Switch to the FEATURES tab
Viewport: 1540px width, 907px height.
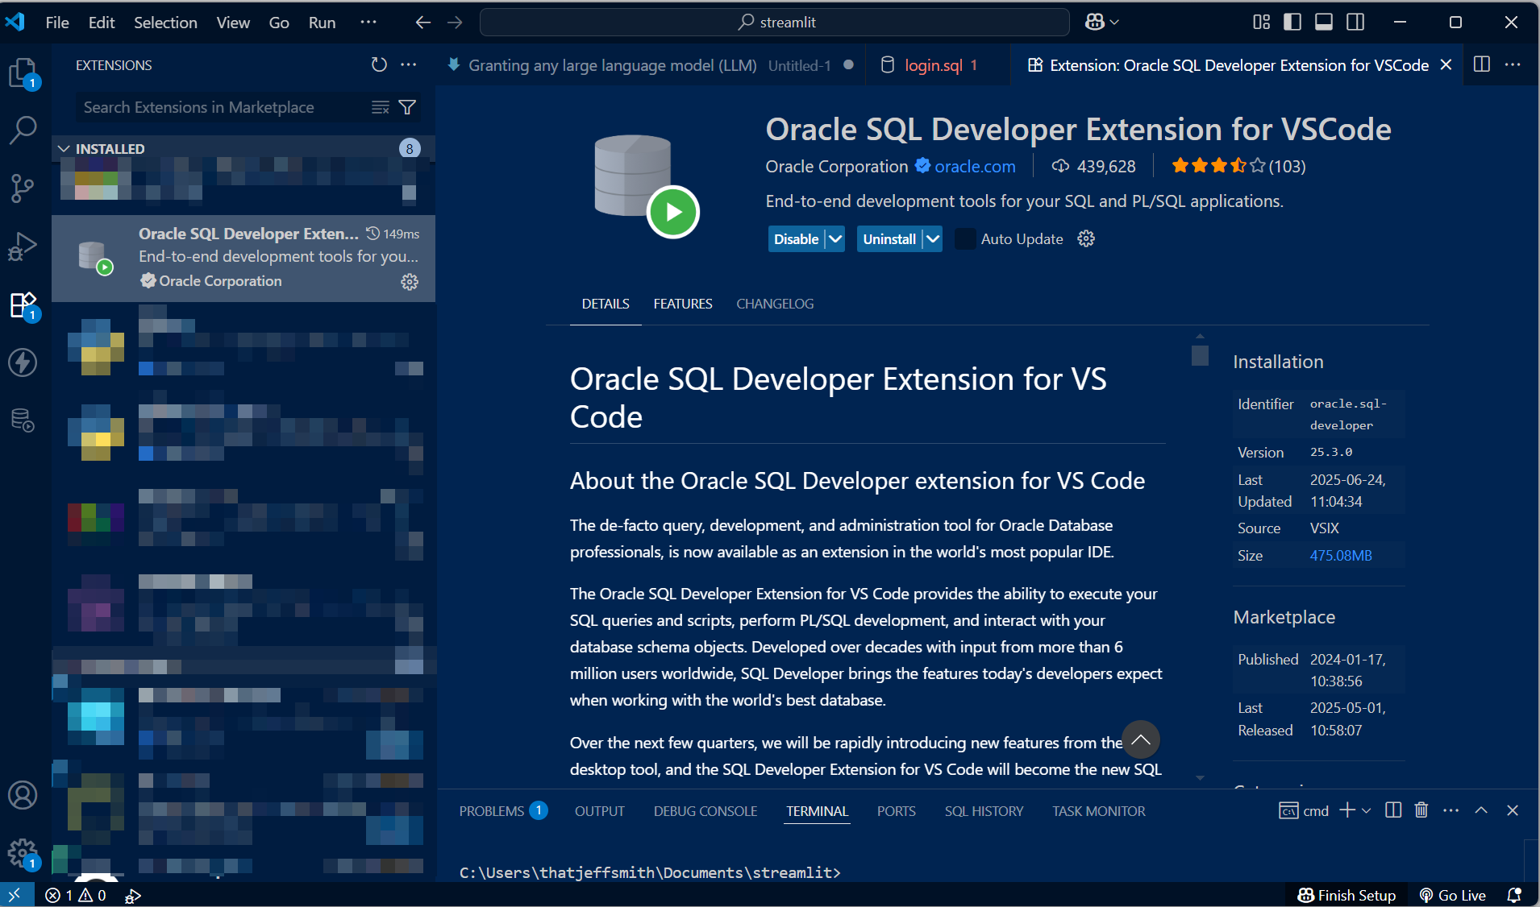(x=682, y=304)
